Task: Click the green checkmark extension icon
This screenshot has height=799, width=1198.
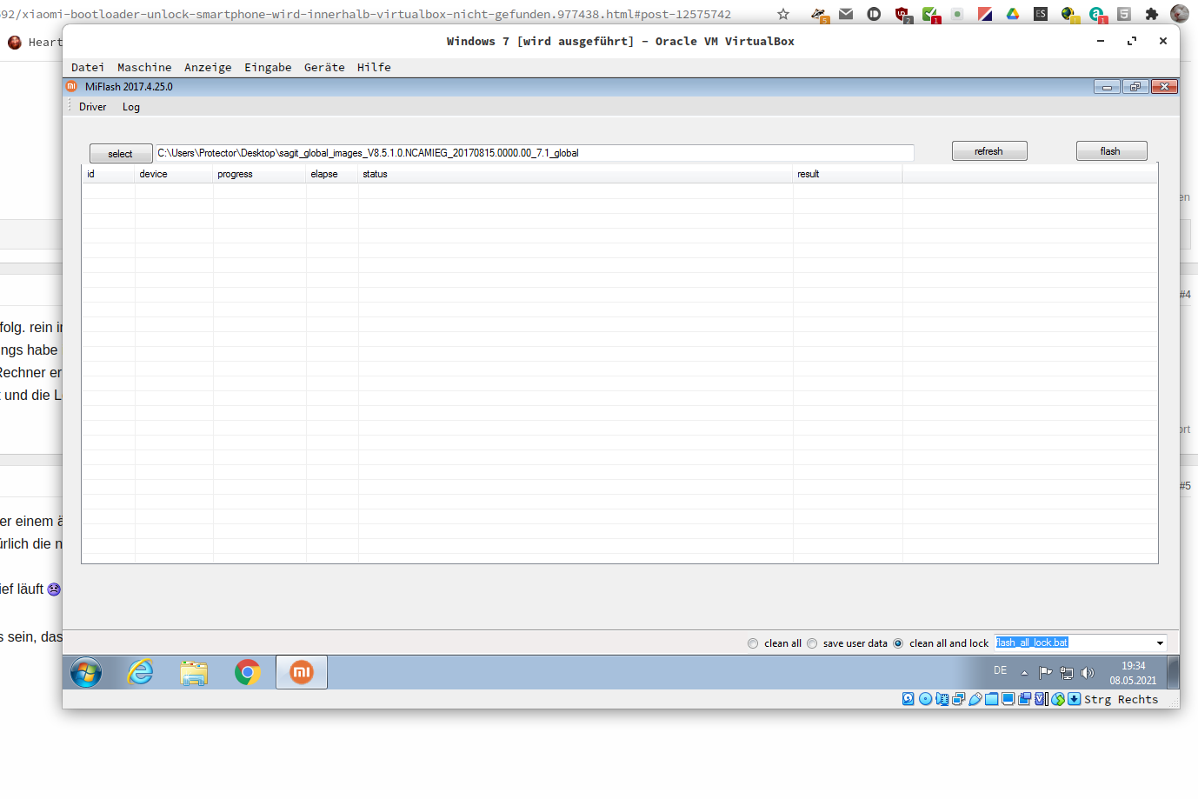Action: tap(930, 14)
